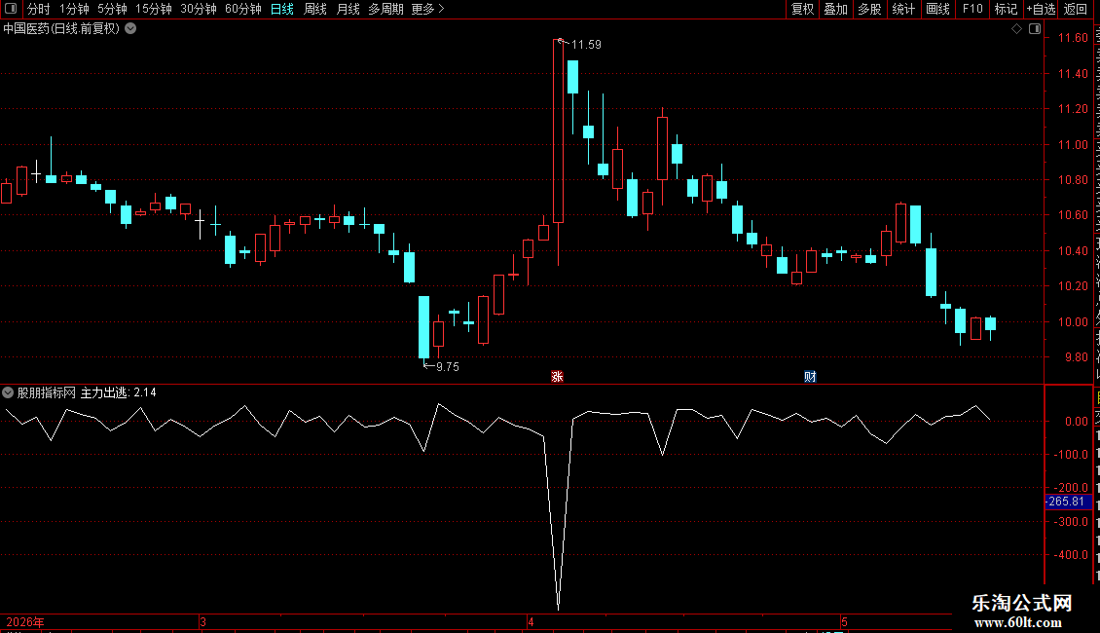The height and width of the screenshot is (633, 1100).
Task: Open 多周期 multi-period view
Action: point(385,9)
